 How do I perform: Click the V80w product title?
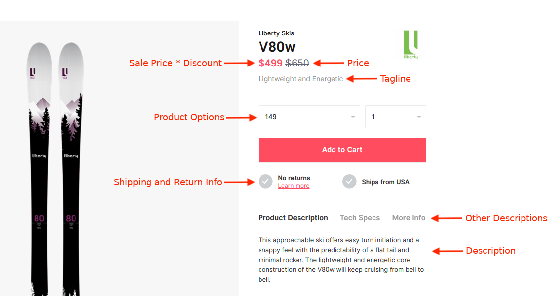[x=277, y=47]
